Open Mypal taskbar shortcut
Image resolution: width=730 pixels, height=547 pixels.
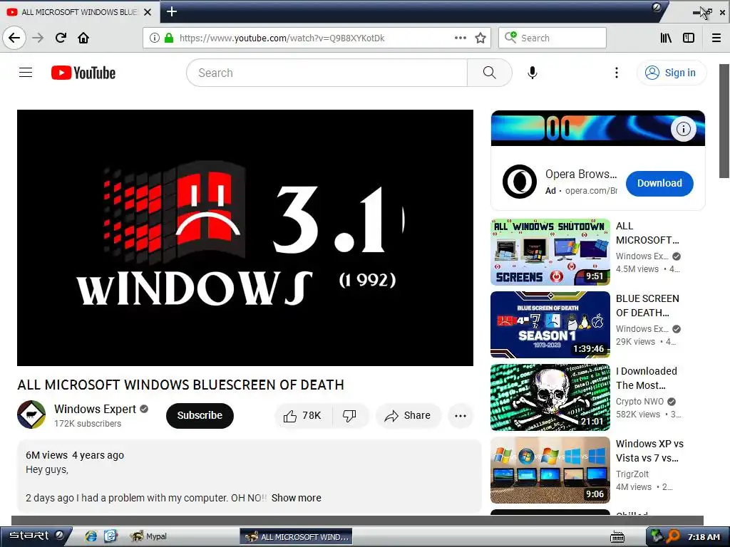pyautogui.click(x=148, y=536)
